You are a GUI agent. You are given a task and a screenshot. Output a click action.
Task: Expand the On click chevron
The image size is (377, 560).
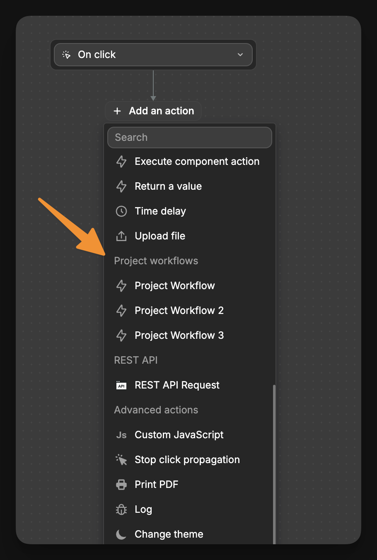pyautogui.click(x=240, y=54)
